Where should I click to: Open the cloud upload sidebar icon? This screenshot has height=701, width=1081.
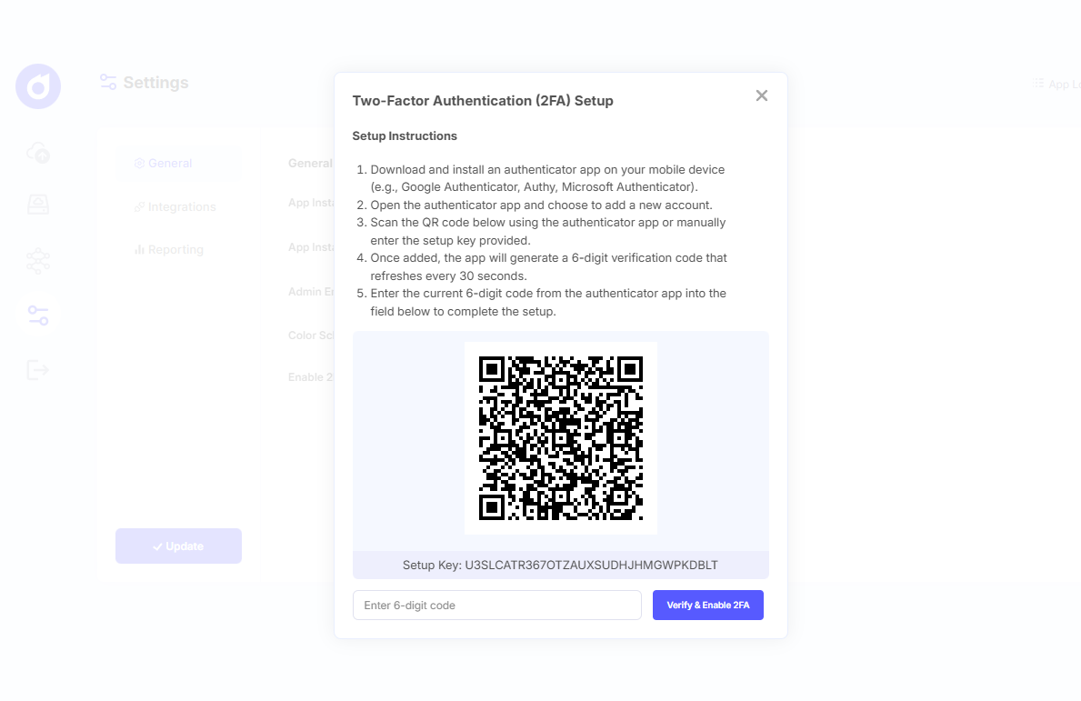(38, 152)
